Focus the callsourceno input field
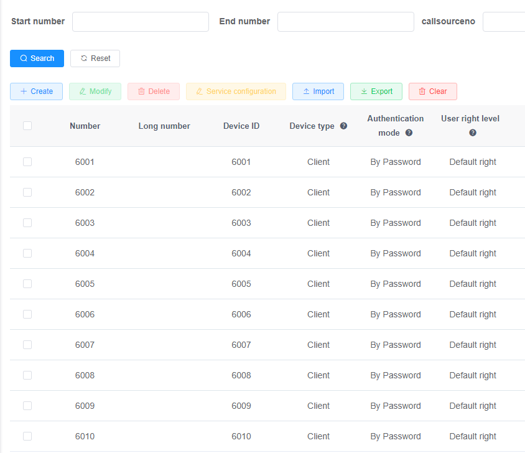Screen dimensions: 525x453 (x=504, y=22)
